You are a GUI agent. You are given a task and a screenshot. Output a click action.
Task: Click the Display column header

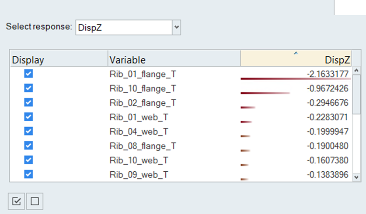[59, 59]
